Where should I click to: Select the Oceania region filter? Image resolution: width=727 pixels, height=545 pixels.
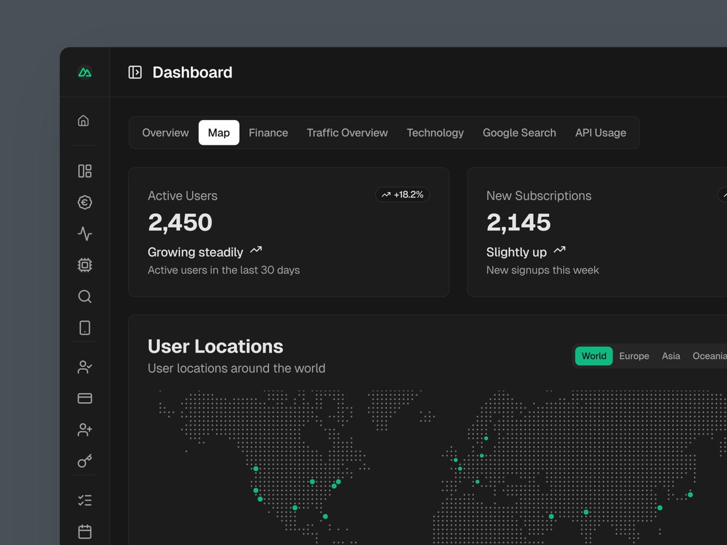click(x=709, y=356)
